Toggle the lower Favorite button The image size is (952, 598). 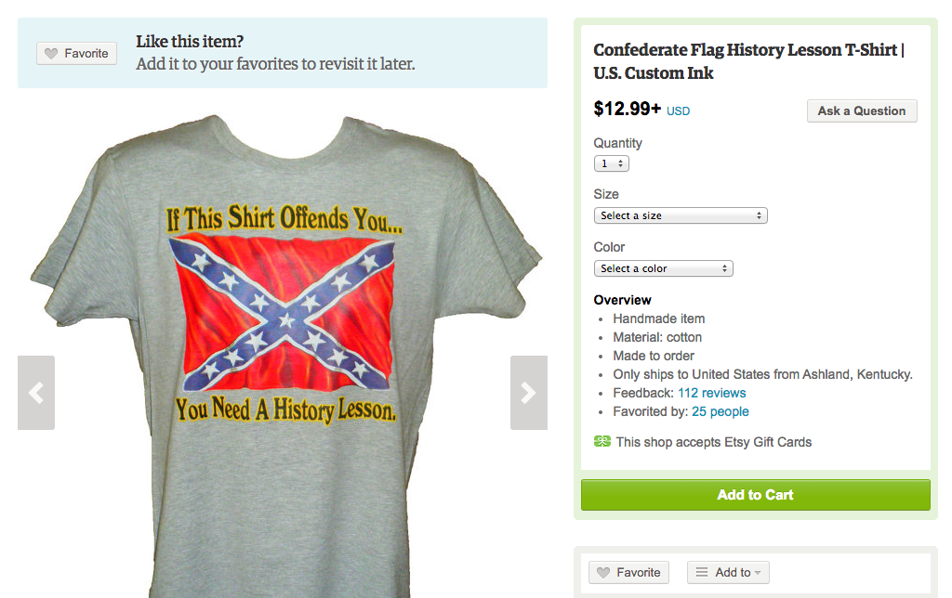coord(629,573)
